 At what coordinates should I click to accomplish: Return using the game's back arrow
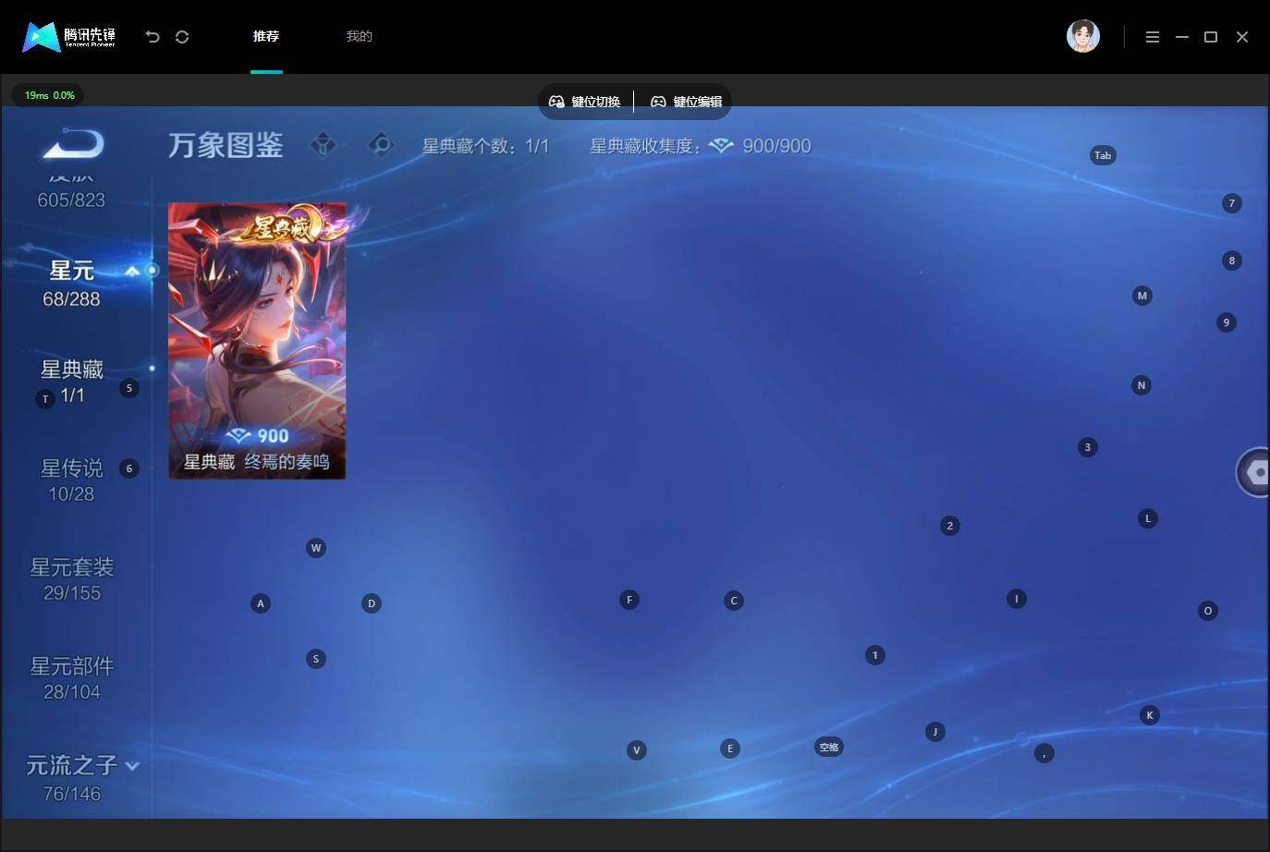(73, 144)
